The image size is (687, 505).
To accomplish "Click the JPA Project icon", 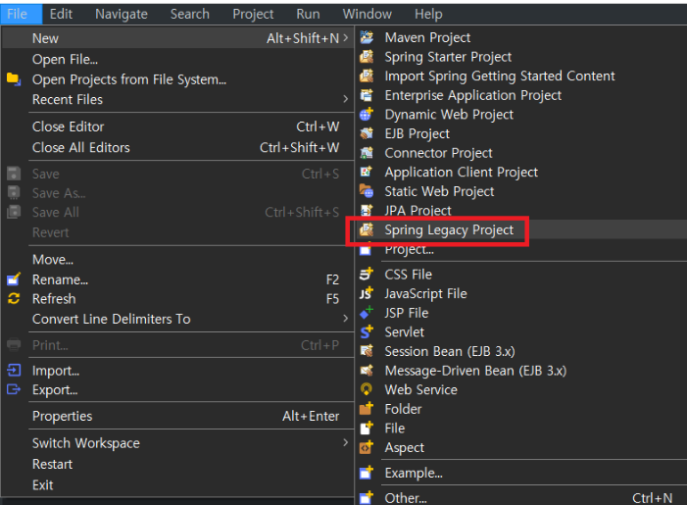I will tap(367, 211).
